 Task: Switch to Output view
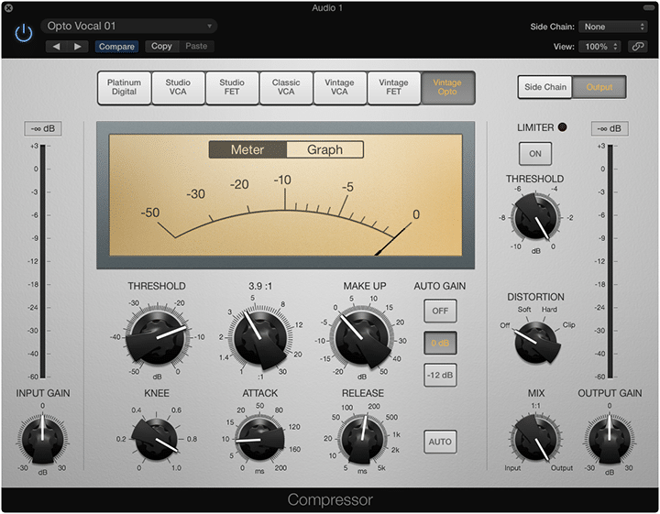[599, 87]
